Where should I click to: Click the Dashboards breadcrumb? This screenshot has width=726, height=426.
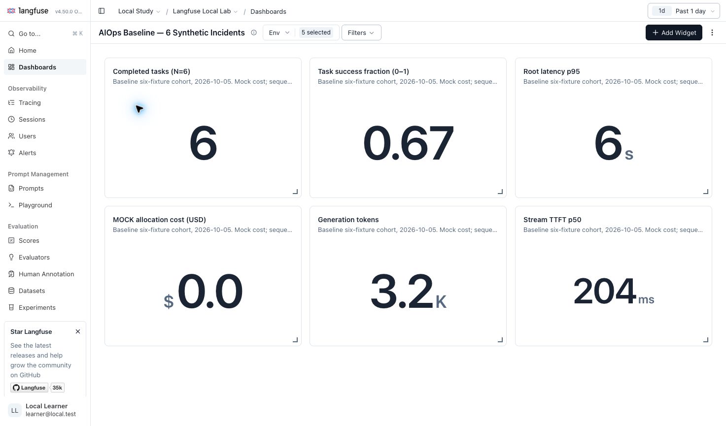[268, 11]
